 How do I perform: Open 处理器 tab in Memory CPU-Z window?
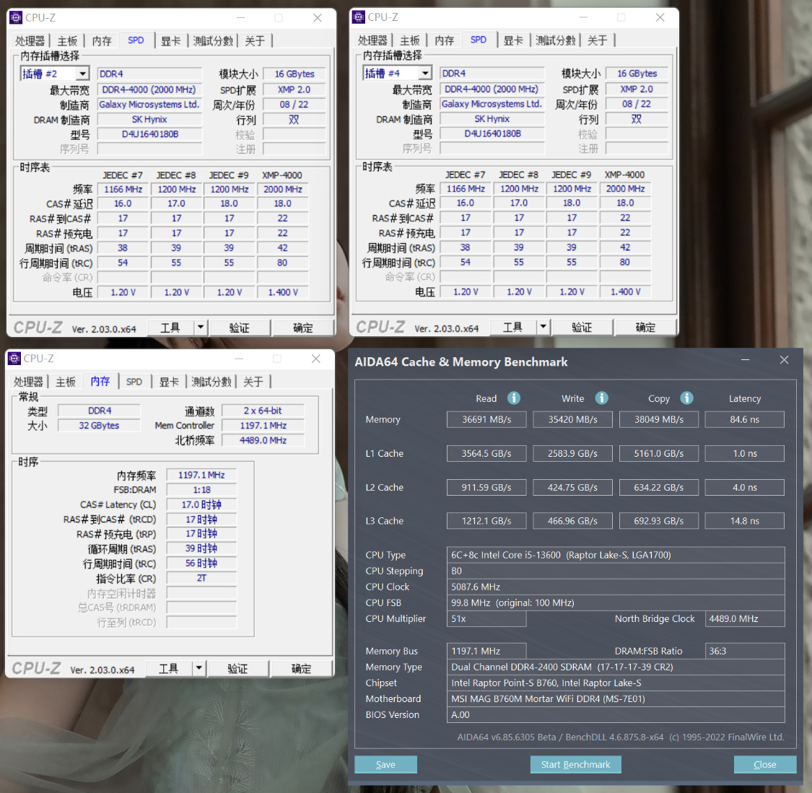(28, 382)
